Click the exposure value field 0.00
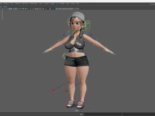The height and width of the screenshot is (116, 155). point(46,9)
